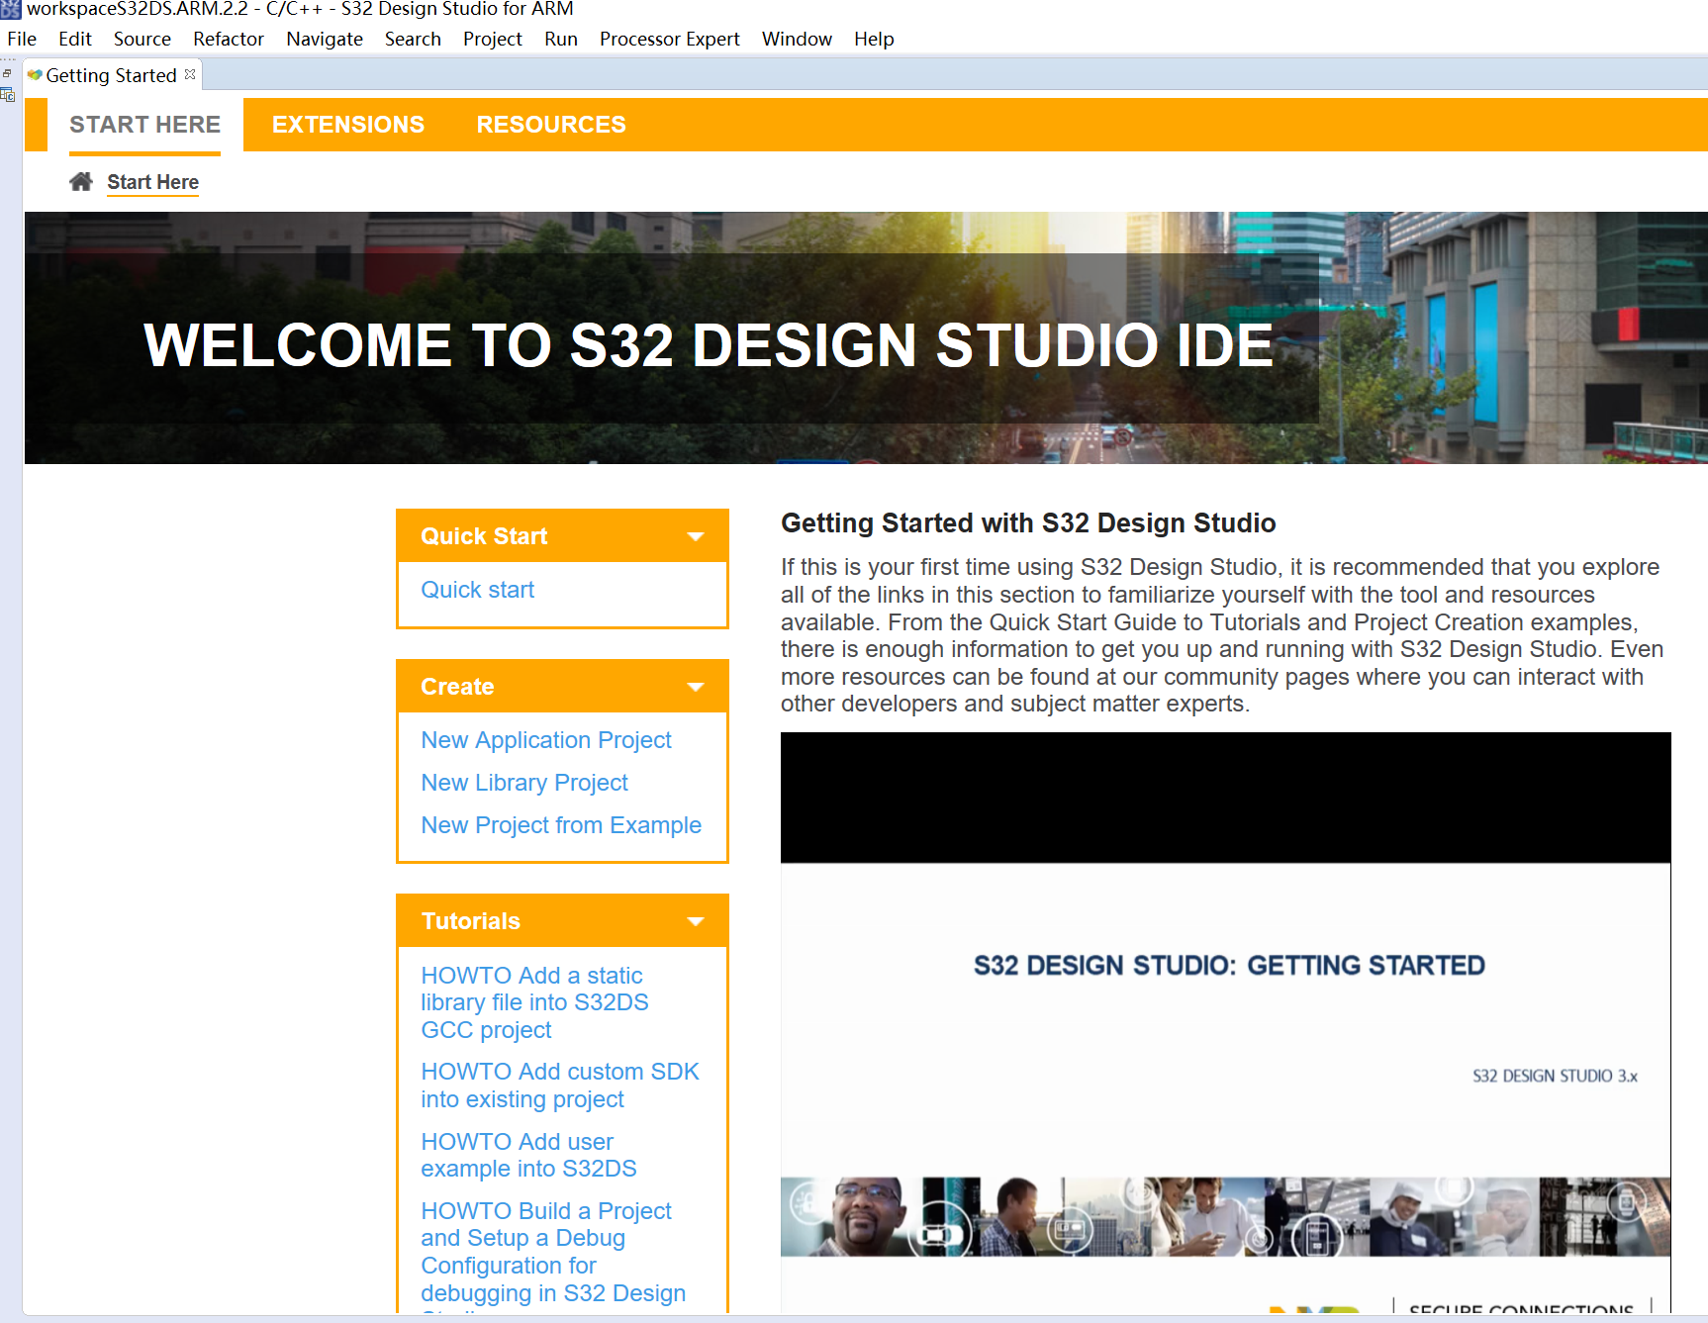Image resolution: width=1708 pixels, height=1323 pixels.
Task: Collapse the Tutorials section arrow
Action: [696, 921]
